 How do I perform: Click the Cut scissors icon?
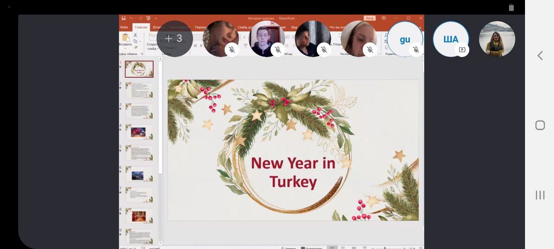135,35
